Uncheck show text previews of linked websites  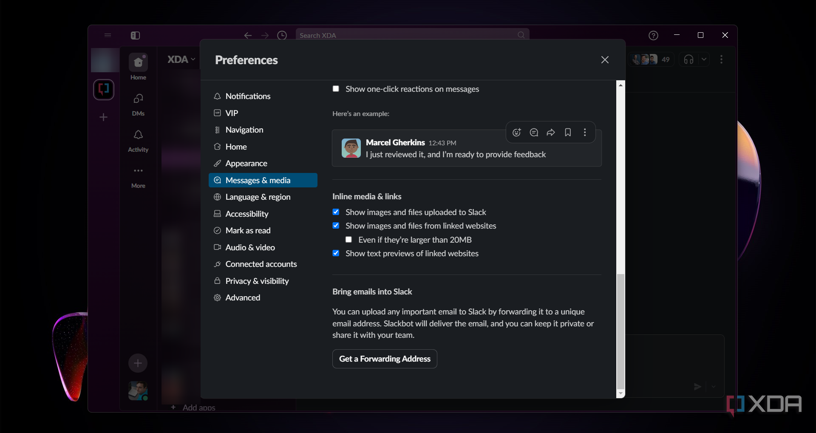coord(336,253)
